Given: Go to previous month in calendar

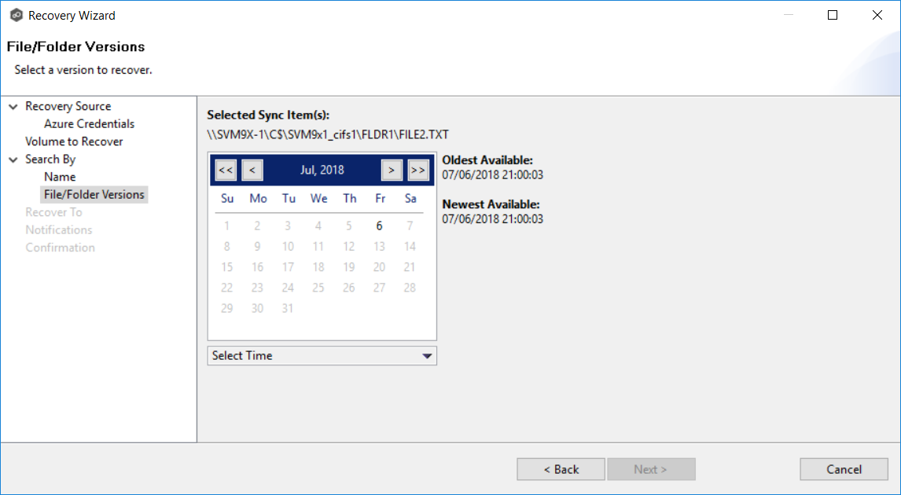Looking at the screenshot, I should [252, 170].
